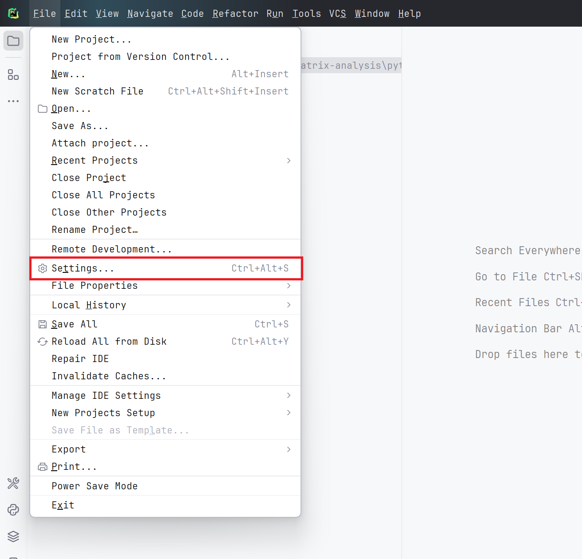Click the Search Everywhere hint text
The height and width of the screenshot is (559, 582).
pyautogui.click(x=527, y=251)
